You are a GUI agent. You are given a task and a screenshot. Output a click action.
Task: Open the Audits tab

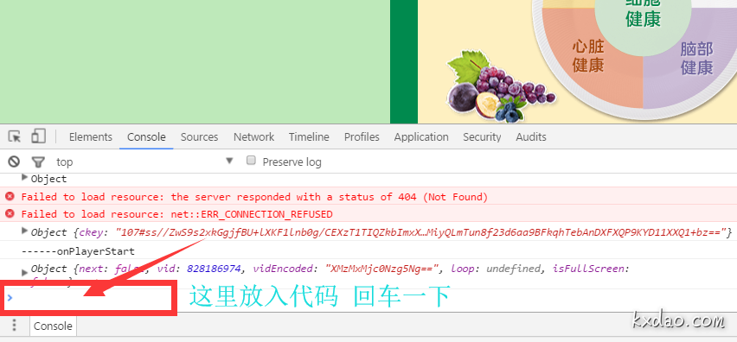(531, 137)
